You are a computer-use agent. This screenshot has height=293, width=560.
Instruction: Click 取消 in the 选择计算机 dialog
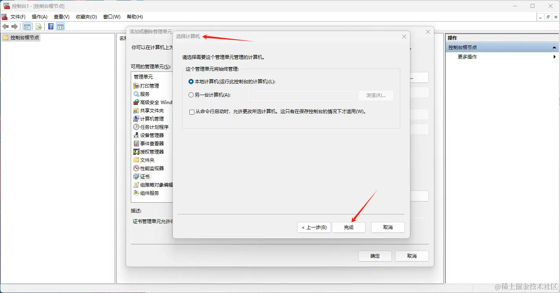coord(388,227)
